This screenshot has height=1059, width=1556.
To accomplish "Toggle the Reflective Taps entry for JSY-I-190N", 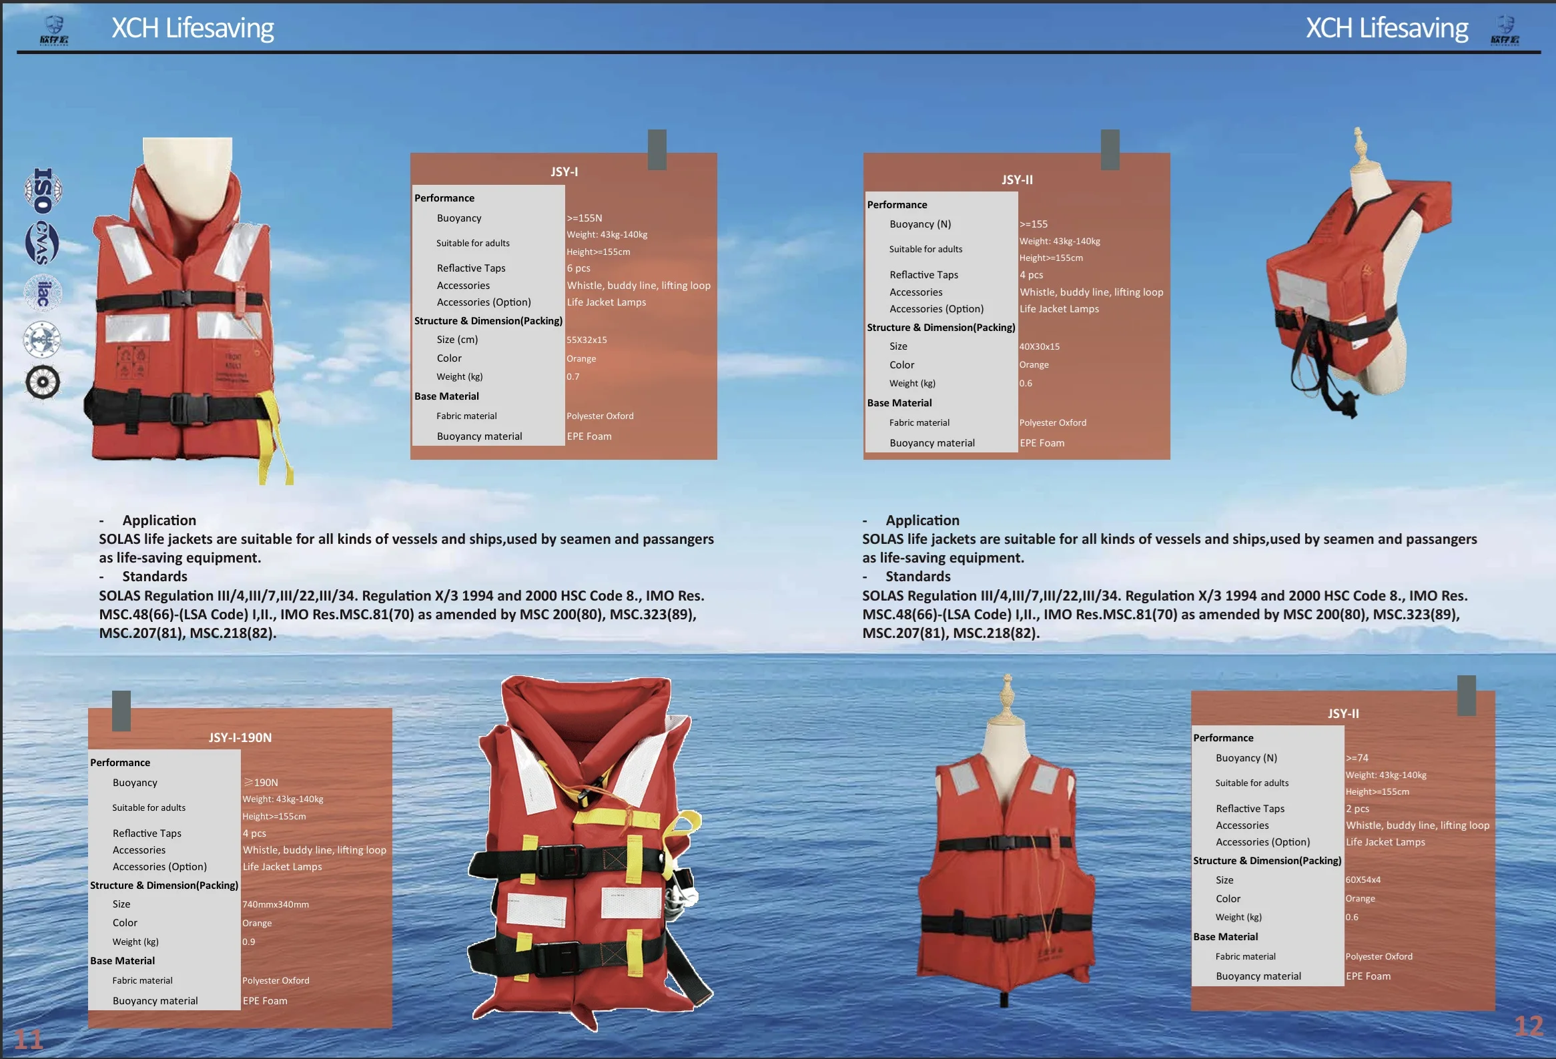I will pyautogui.click(x=147, y=833).
